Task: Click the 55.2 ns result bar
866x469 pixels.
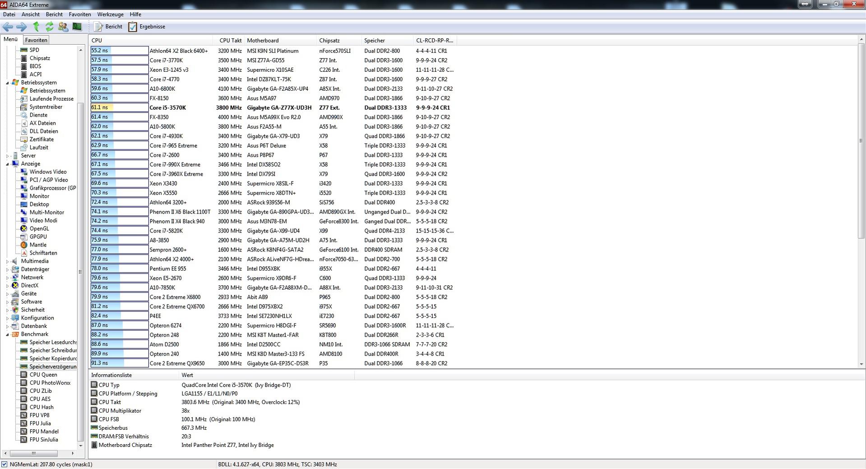Action: point(120,51)
